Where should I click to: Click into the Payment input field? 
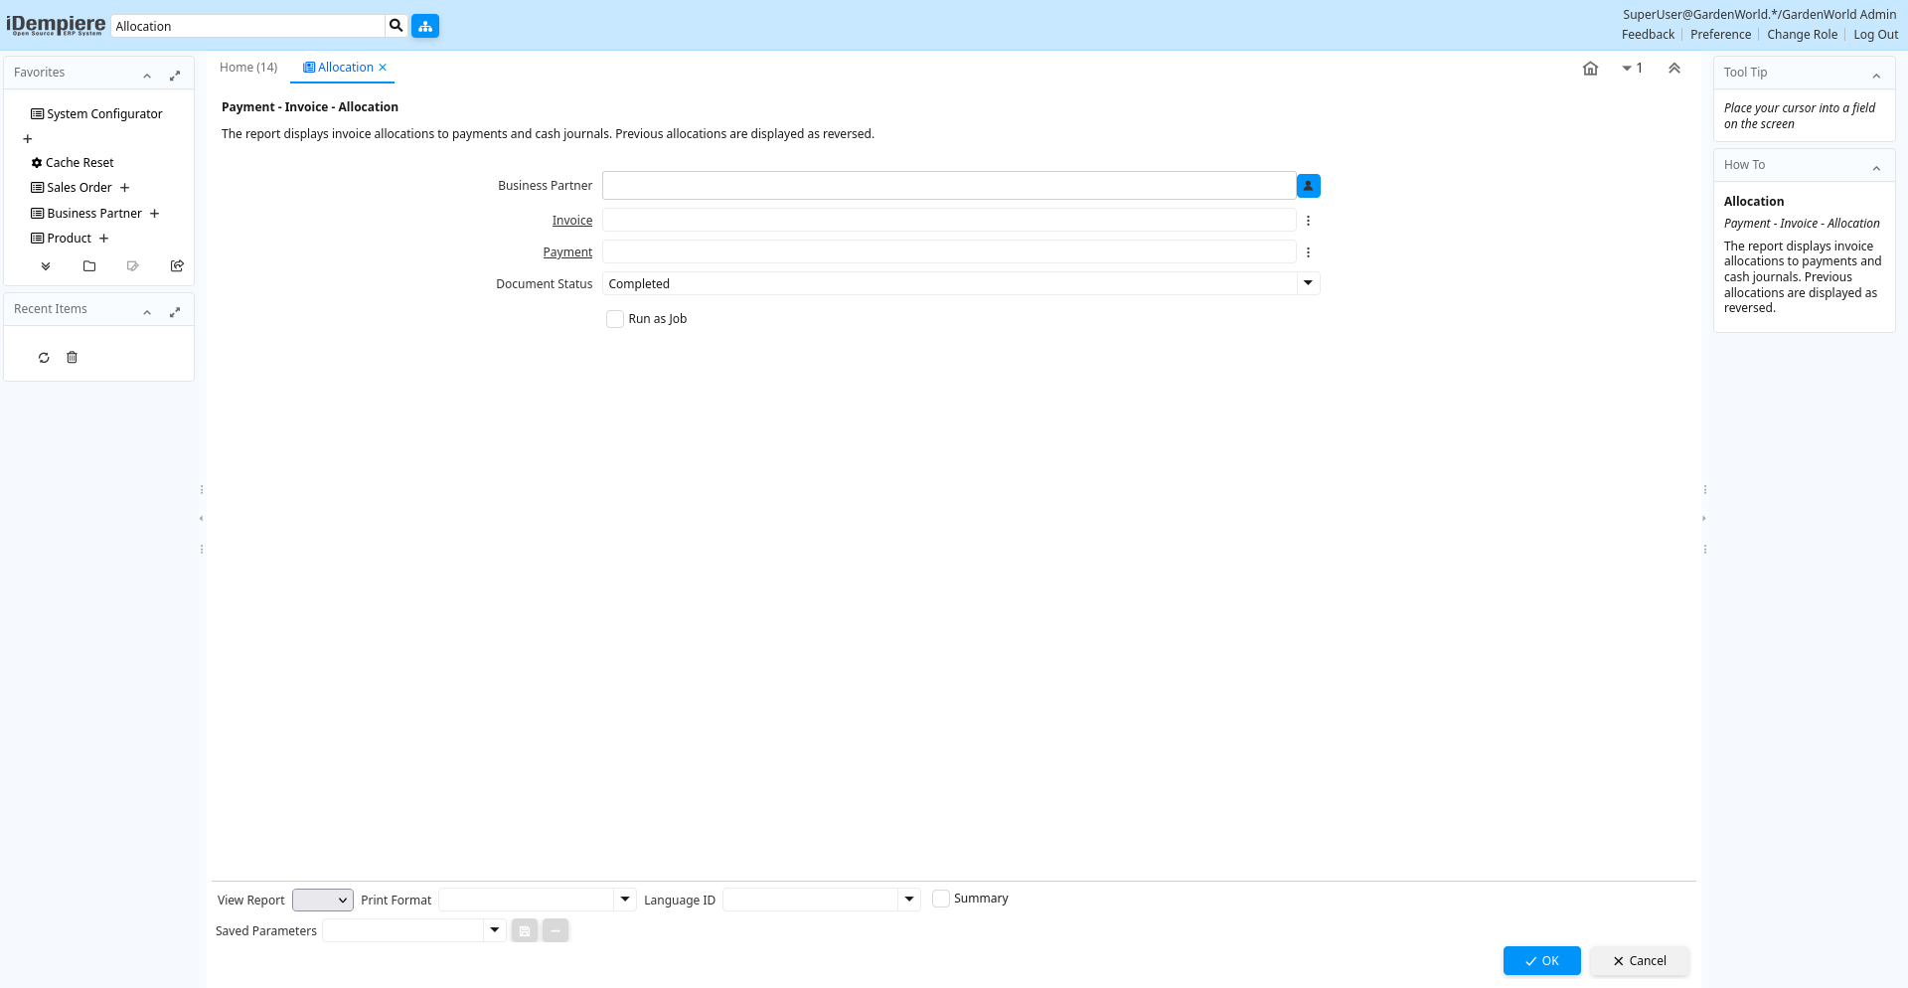coord(948,252)
